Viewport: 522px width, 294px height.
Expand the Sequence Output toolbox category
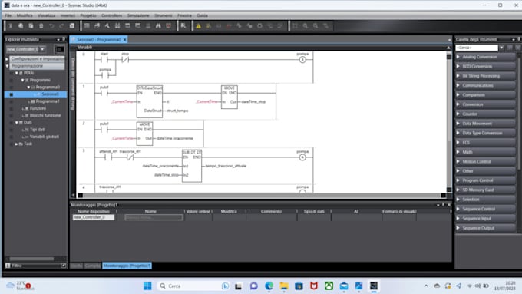coord(485,228)
